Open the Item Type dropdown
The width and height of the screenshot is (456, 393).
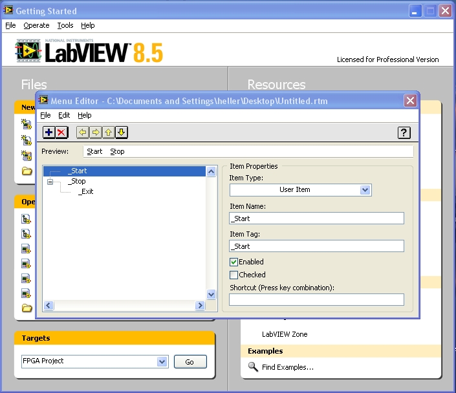tap(365, 190)
